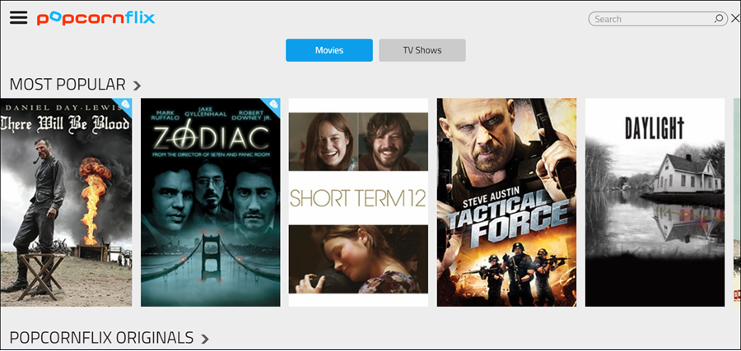Open the Most Popular heading link
This screenshot has height=351, width=741.
(68, 85)
